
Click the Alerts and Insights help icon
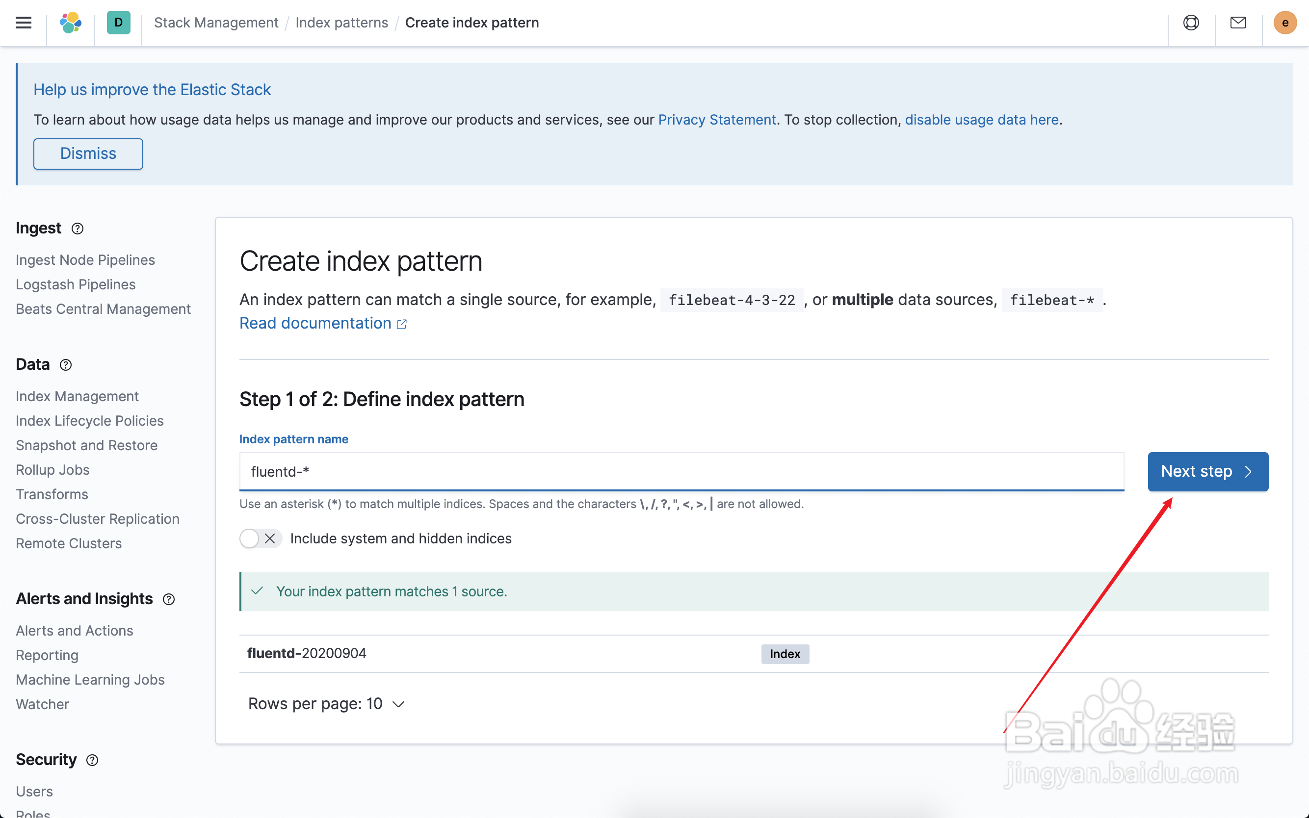(x=169, y=599)
